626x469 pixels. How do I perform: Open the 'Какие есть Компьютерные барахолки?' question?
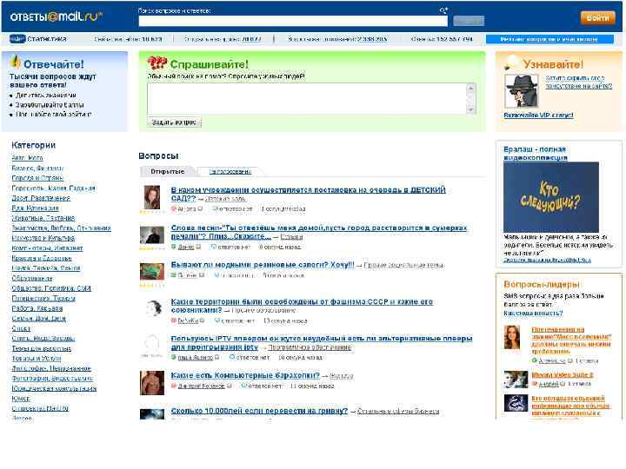click(245, 375)
